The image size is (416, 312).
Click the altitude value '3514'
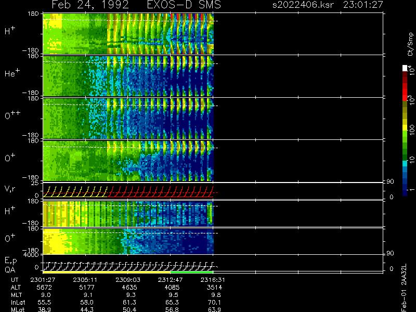(x=214, y=288)
